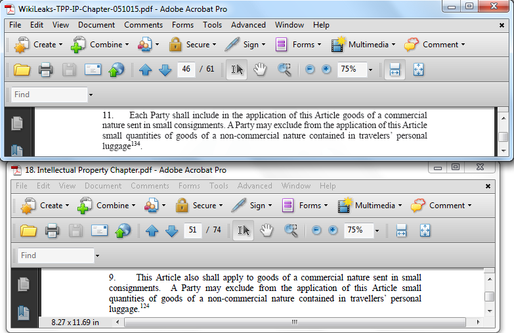Expand Comment dropdown in Intellectual Property window
Viewport: 514px width, 333px height.
point(470,206)
